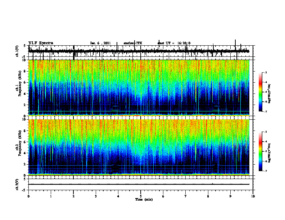Click the "Time (min)" axis label
This screenshot has height=220, width=285.
tap(144, 200)
